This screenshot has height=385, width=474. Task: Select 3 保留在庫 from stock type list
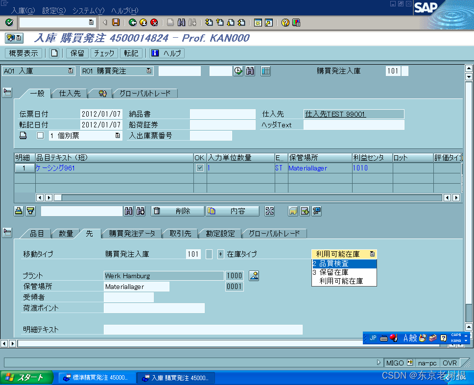click(x=344, y=272)
